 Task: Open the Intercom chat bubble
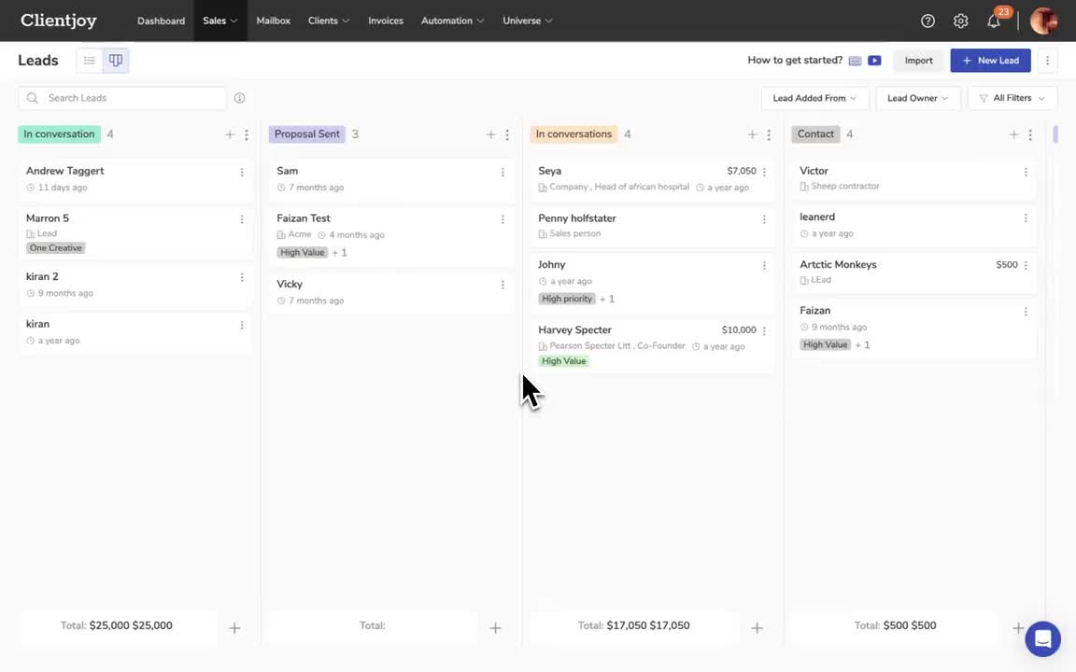click(x=1041, y=638)
